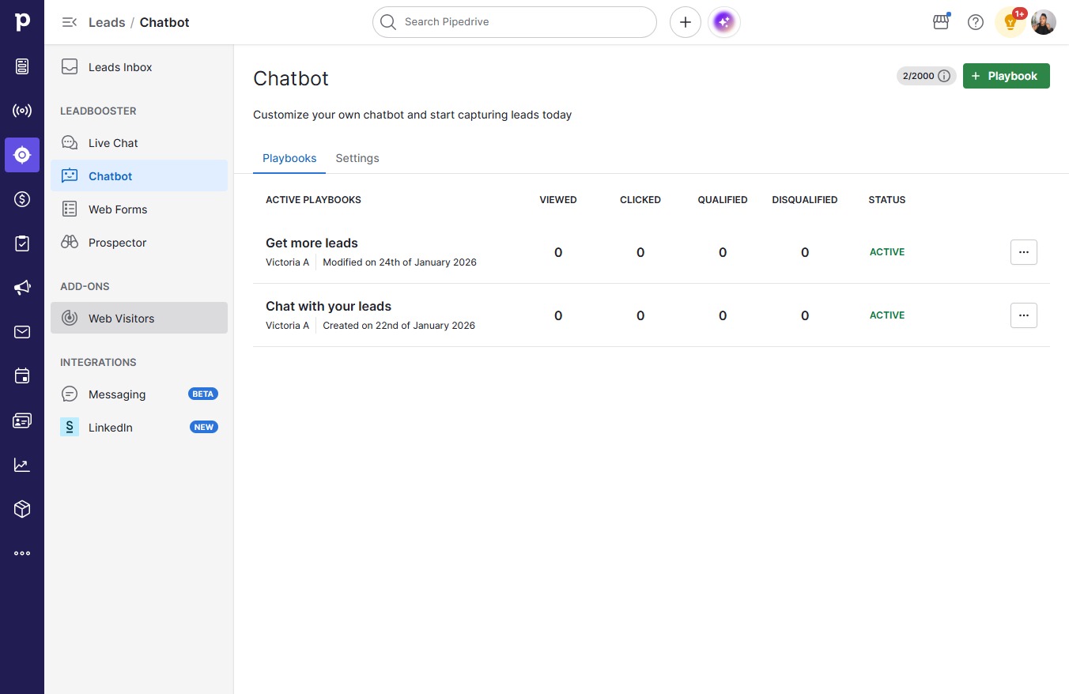1069x694 pixels.
Task: Open Insights chart icon
Action: pyautogui.click(x=22, y=465)
